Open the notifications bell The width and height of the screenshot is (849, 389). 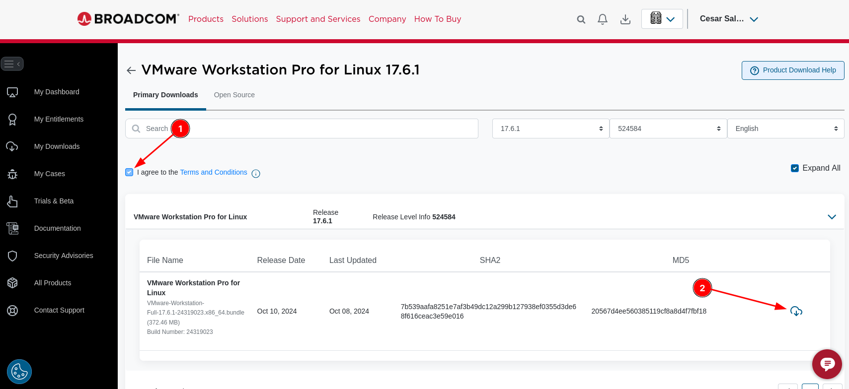coord(603,19)
